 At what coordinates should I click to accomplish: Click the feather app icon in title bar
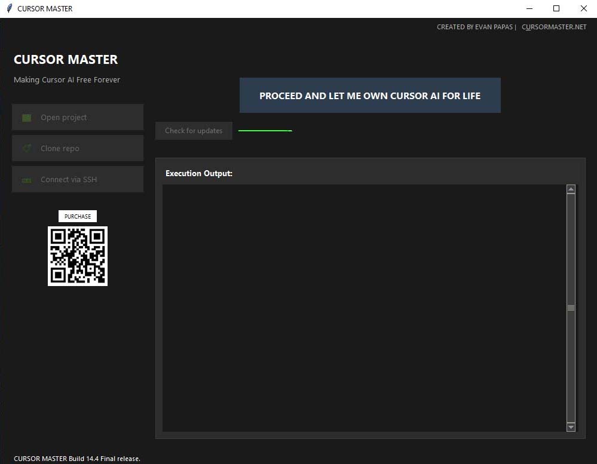pyautogui.click(x=10, y=8)
